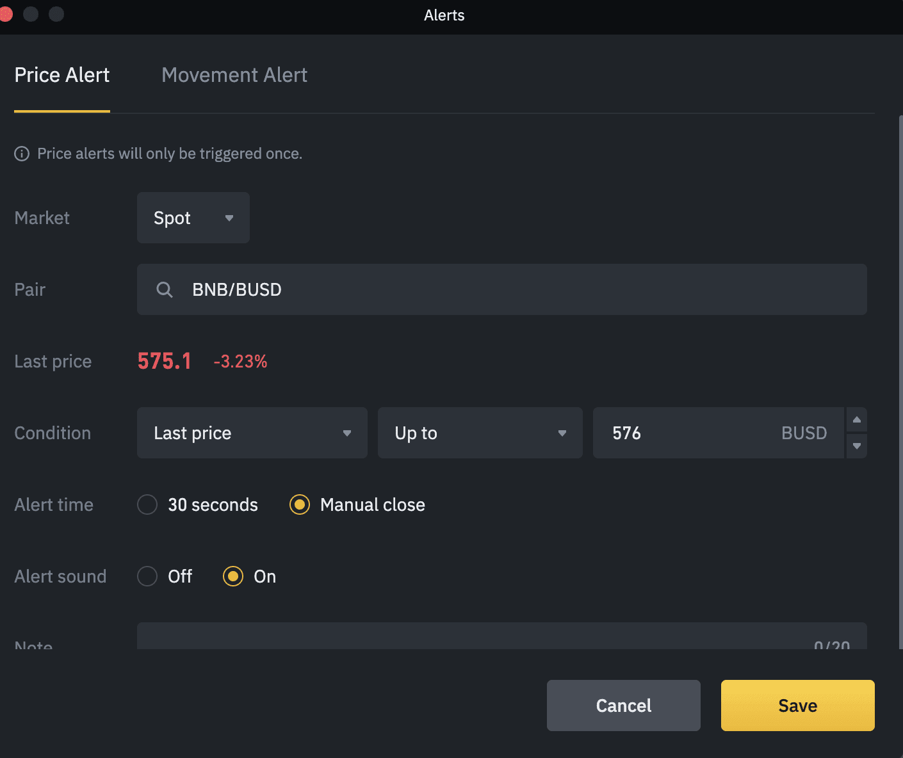903x758 pixels.
Task: Expand the Up to comparison dropdown
Action: (480, 433)
